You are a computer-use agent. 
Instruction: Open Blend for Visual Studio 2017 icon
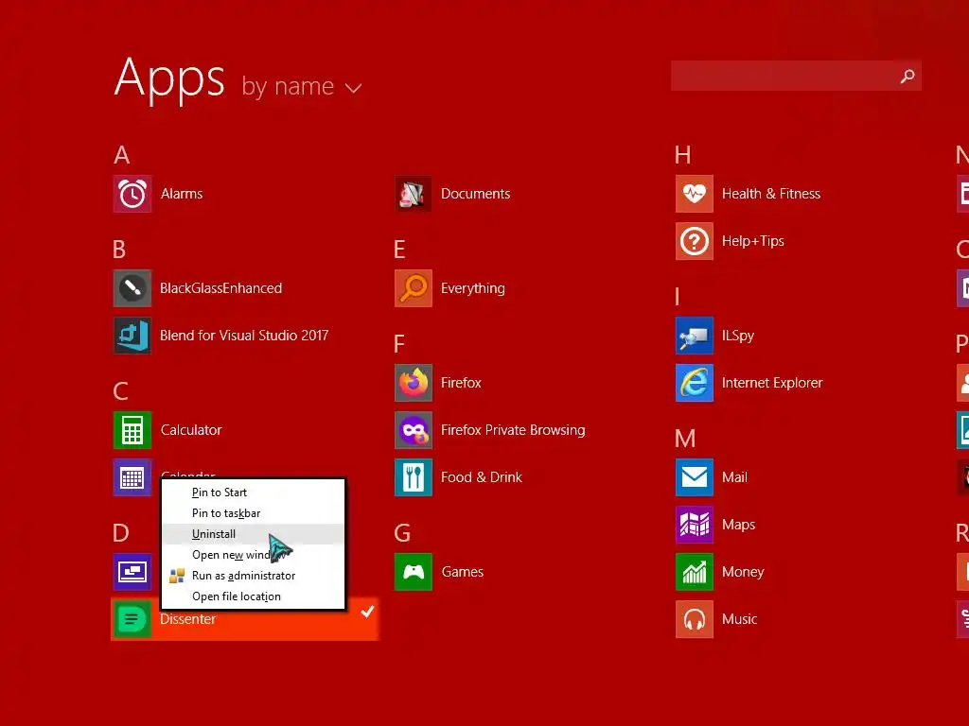tap(132, 336)
